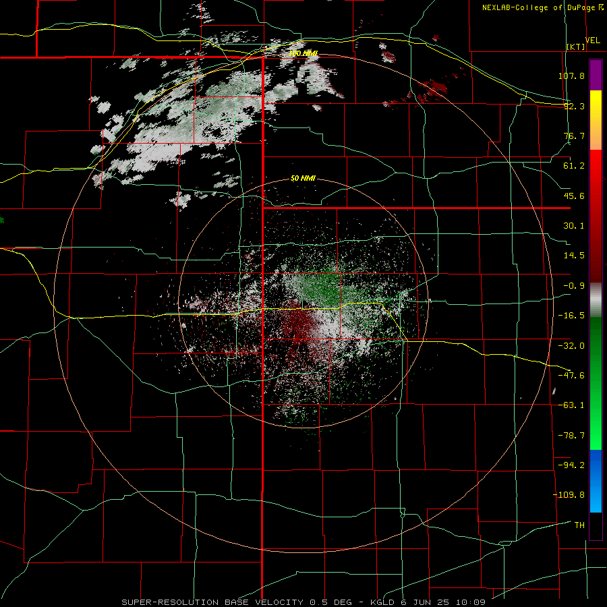Click the 100 NMI range ring label
Viewport: 607px width, 607px height.
pos(303,53)
